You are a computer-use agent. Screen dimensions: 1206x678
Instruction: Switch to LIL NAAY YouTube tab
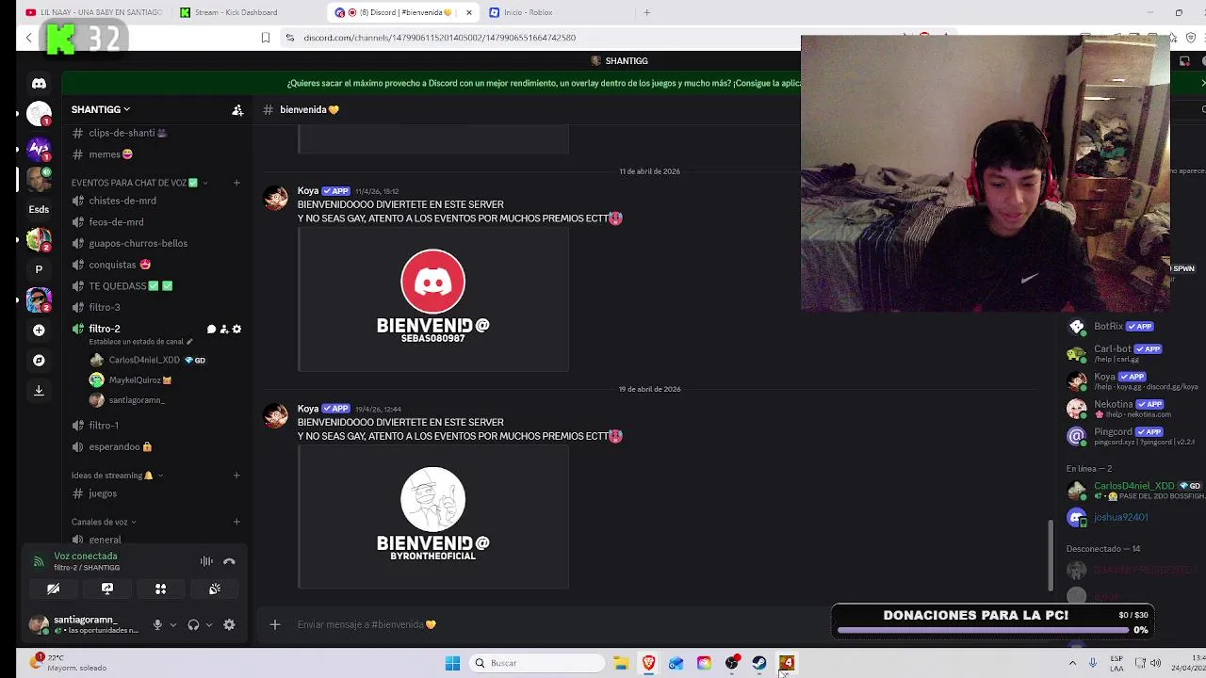coord(94,12)
